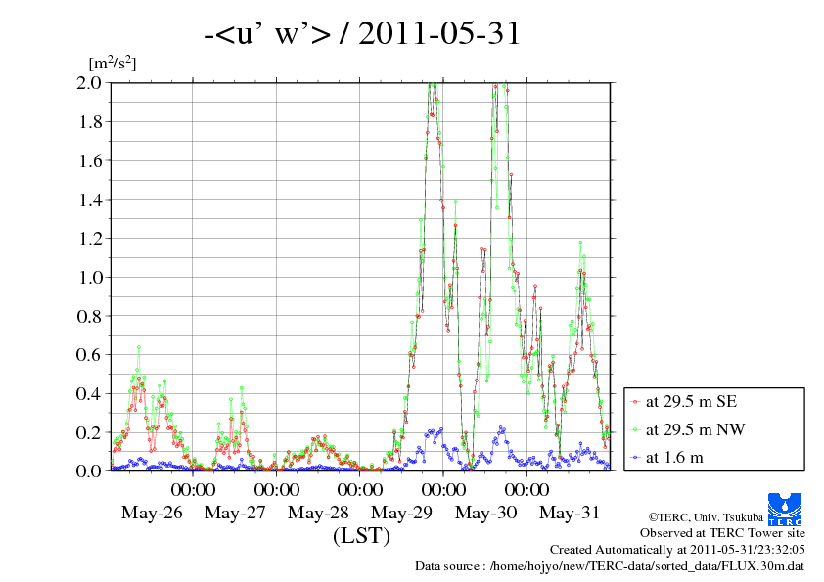Click the y-axis value 2.0
Image resolution: width=824 pixels, height=582 pixels.
(x=89, y=82)
